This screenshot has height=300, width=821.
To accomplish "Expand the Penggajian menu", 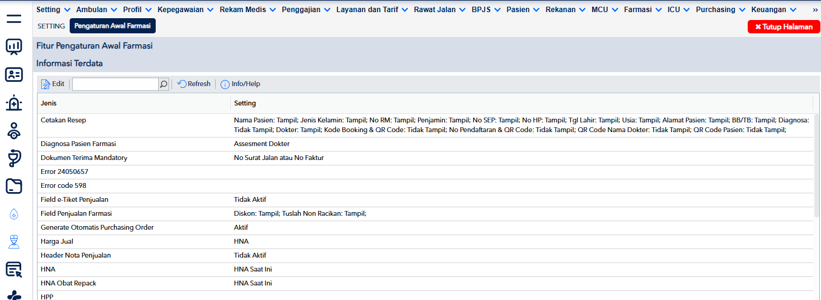I will click(x=306, y=10).
